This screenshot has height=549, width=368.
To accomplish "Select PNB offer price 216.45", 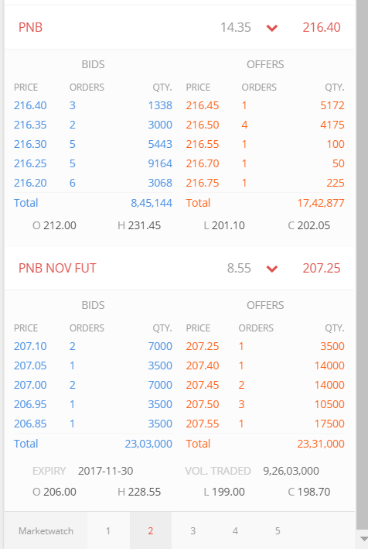I will pyautogui.click(x=203, y=105).
